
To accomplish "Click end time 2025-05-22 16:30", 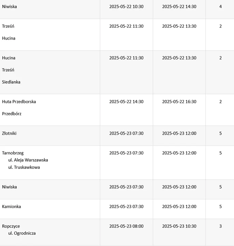I will coord(179,102).
